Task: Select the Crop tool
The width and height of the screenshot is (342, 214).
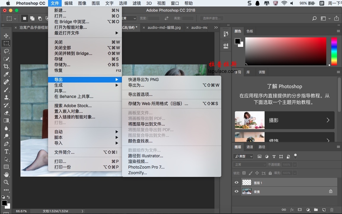Action: tap(6, 66)
